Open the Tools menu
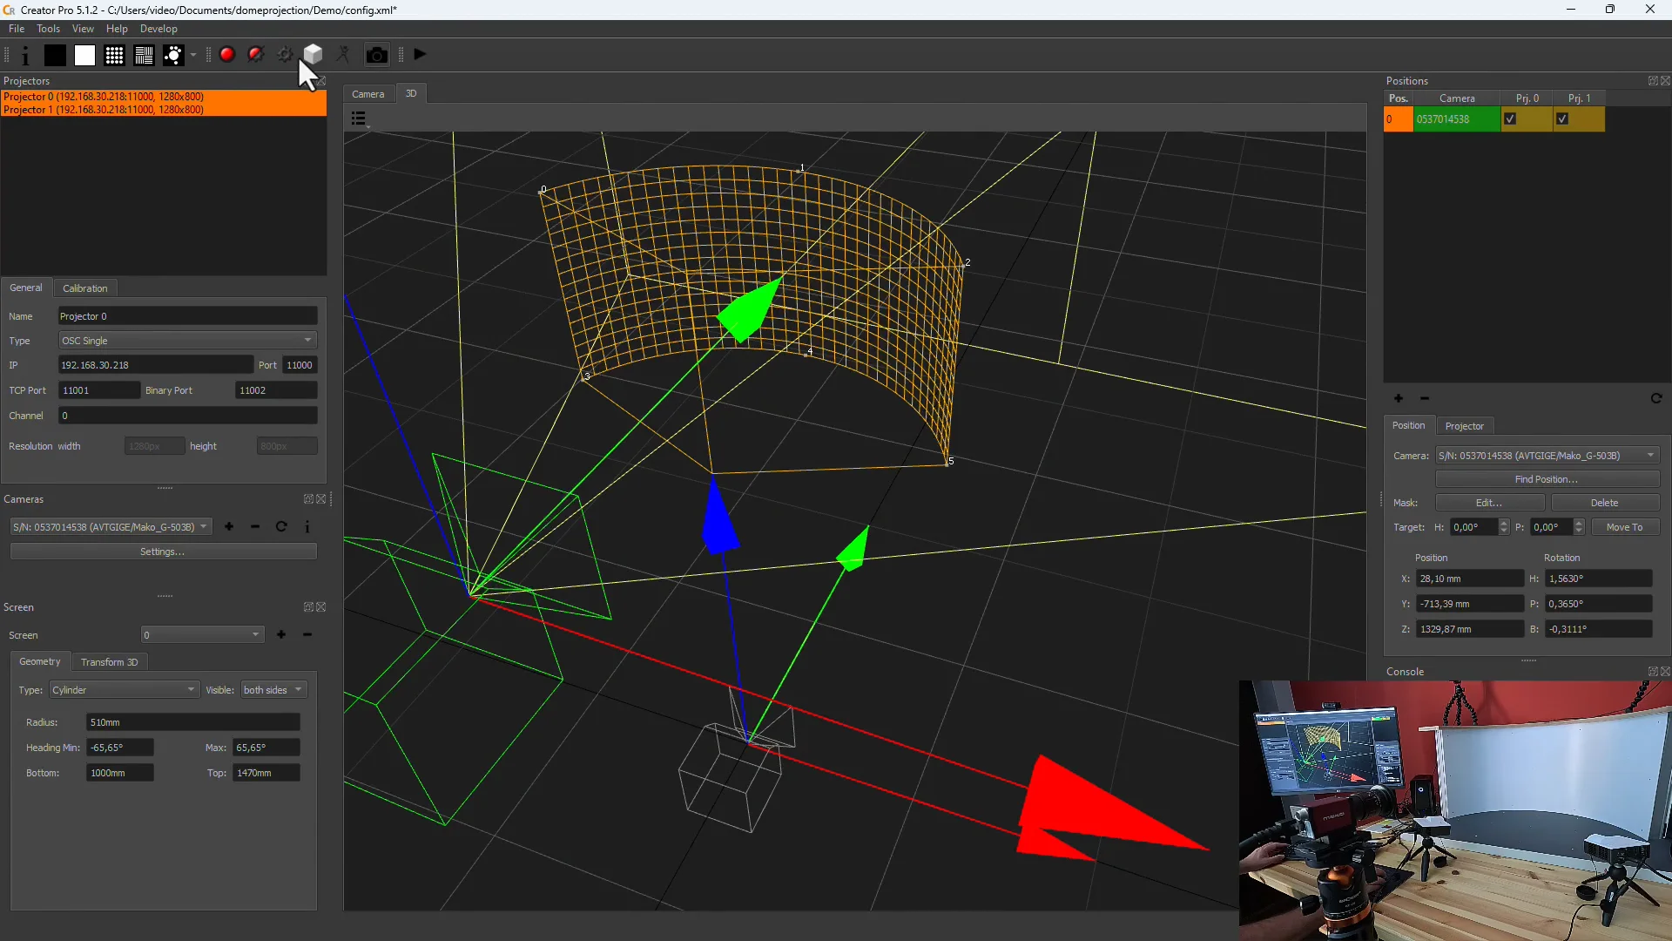Screen dimensions: 1672x941 pos(48,29)
